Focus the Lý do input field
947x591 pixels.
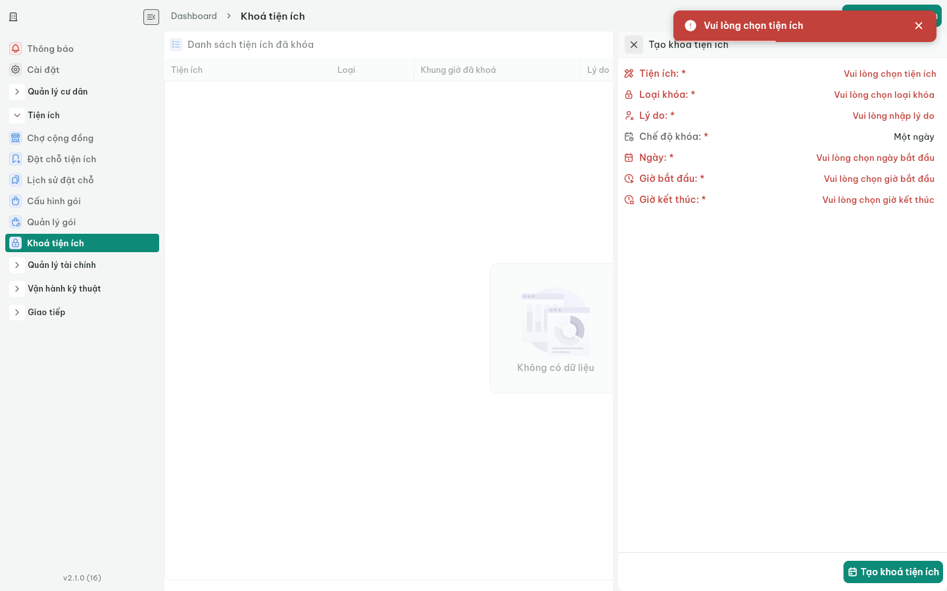[x=894, y=116]
